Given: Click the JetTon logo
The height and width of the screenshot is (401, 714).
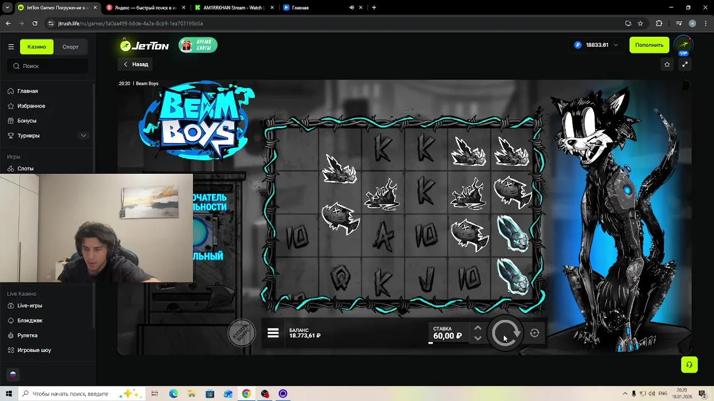Looking at the screenshot, I should click(x=144, y=46).
